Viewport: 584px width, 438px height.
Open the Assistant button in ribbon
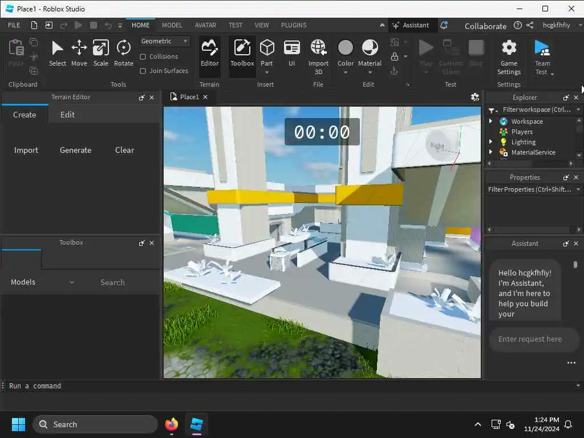point(411,25)
